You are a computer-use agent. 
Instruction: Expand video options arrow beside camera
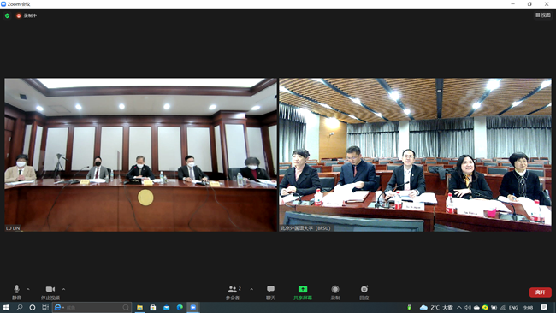[63, 289]
